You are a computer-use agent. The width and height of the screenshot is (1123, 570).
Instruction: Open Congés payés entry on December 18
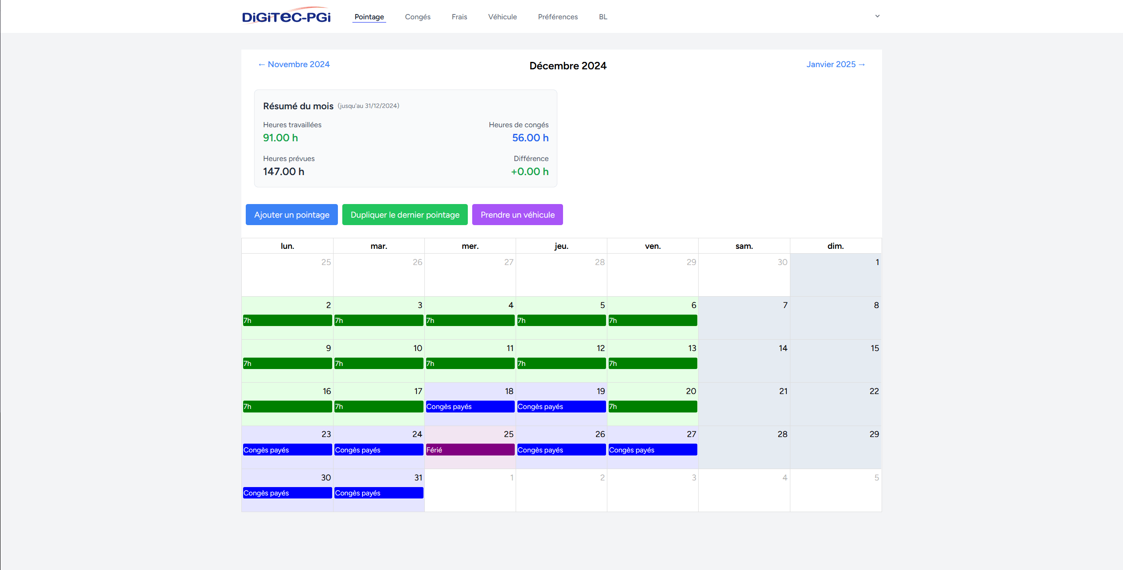(x=470, y=407)
